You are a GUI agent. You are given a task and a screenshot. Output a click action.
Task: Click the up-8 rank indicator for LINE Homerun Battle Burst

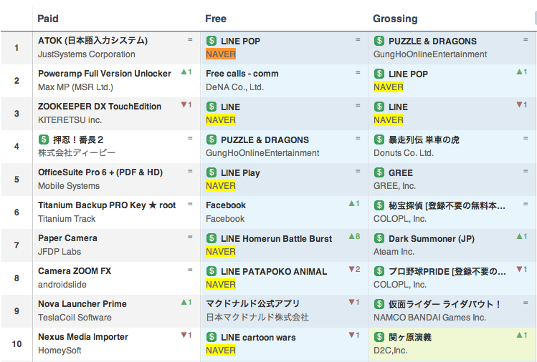[354, 236]
